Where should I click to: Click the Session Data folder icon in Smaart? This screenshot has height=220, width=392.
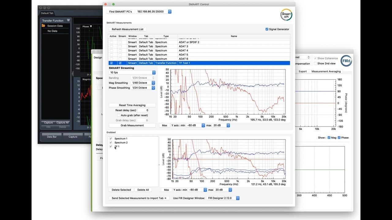pyautogui.click(x=43, y=26)
